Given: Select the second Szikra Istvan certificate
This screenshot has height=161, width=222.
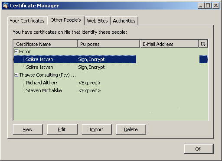Looking at the screenshot, I should coord(111,67).
